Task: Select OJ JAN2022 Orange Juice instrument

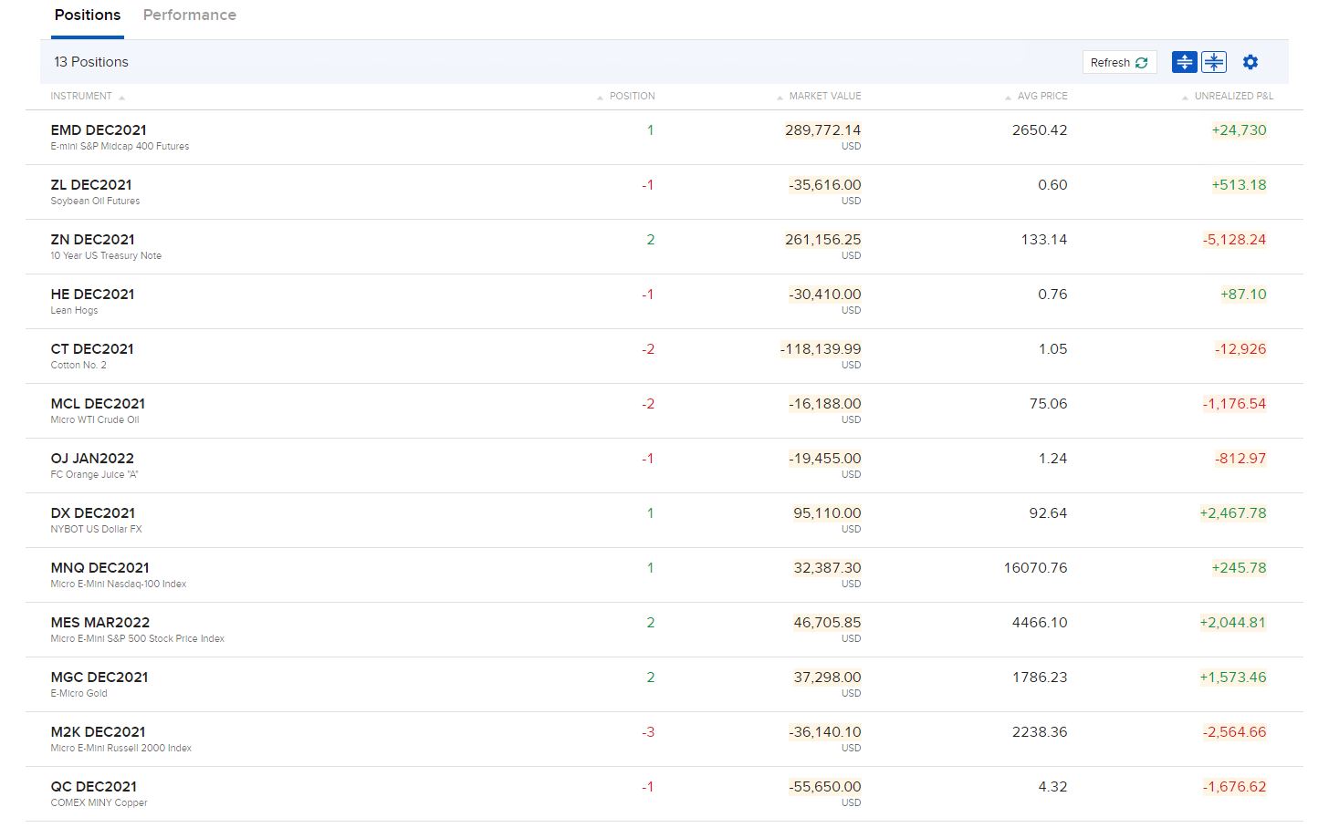Action: 92,459
